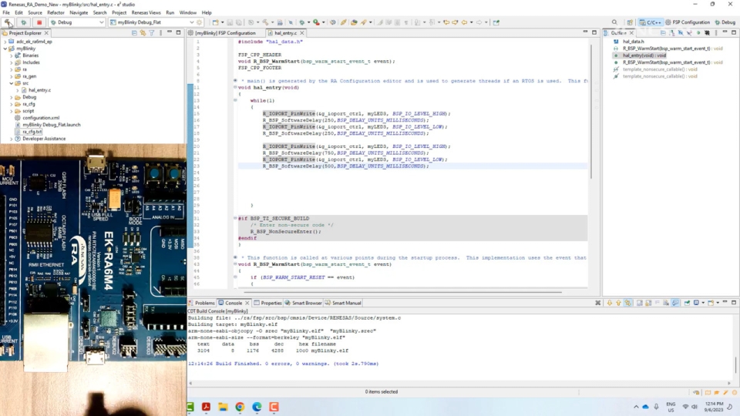Select hal_entry.c in Project Explorer
Image resolution: width=740 pixels, height=416 pixels.
39,90
